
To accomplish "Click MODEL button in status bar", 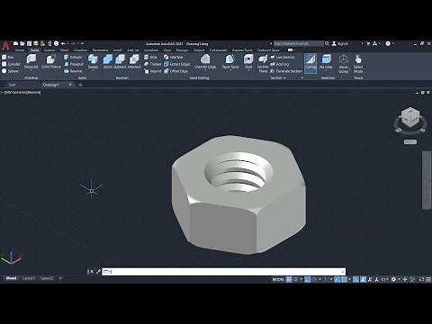I will point(278,279).
